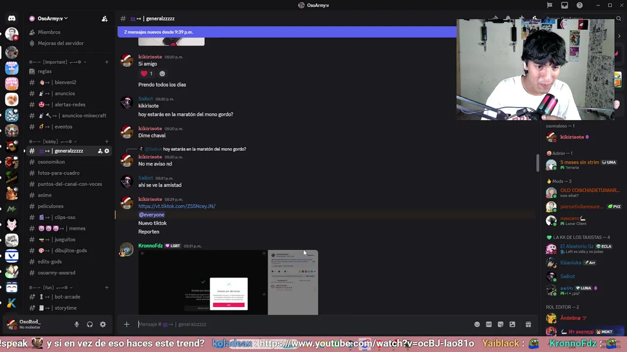Open the server avatar with red 4 badge
Viewport: 627px width, 352px height.
tap(12, 35)
